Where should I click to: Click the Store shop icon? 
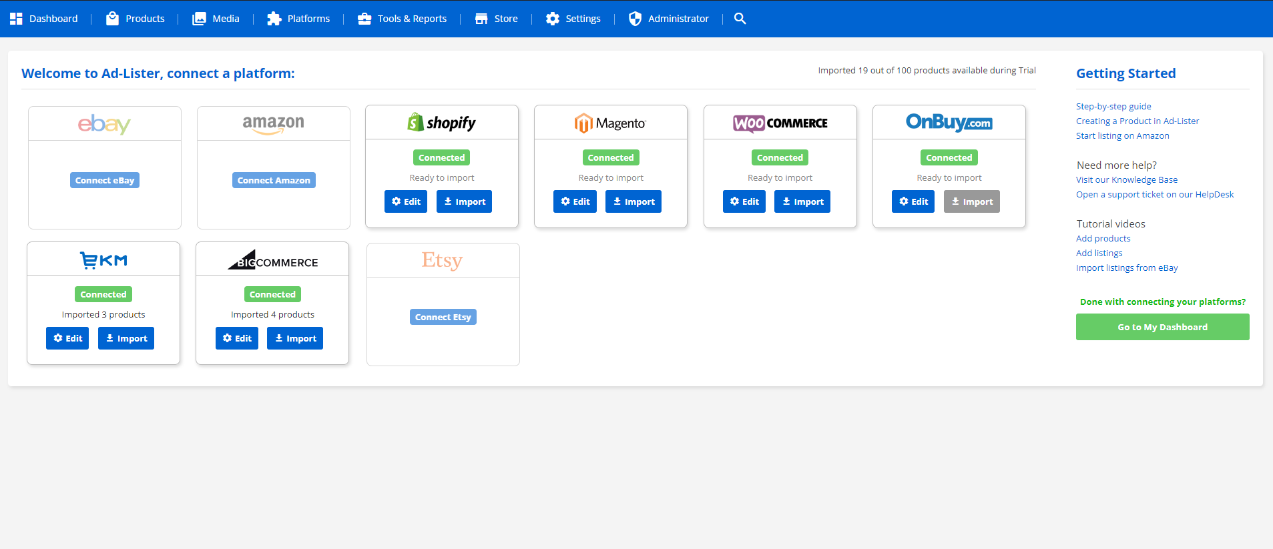(481, 19)
